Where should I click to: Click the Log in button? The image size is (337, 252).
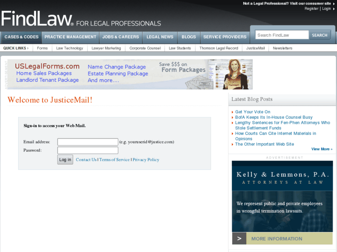pos(65,160)
